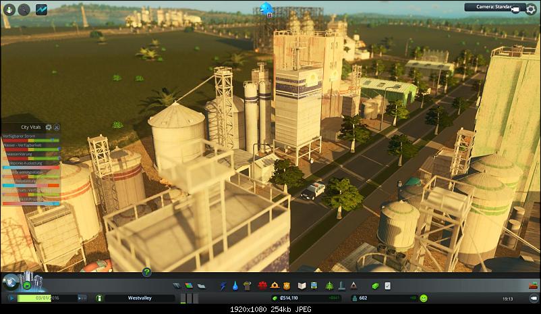Click the green question mark advisor icon

pyautogui.click(x=146, y=272)
